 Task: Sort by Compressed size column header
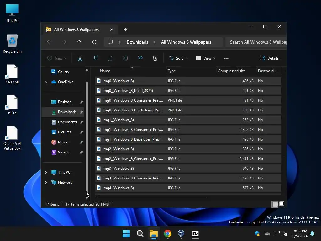(236, 71)
